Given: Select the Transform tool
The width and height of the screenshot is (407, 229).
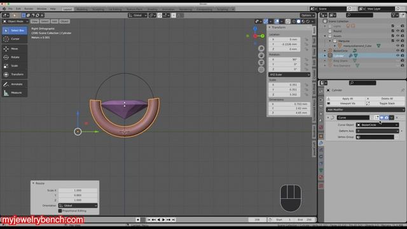Looking at the screenshot, I should pyautogui.click(x=15, y=74).
